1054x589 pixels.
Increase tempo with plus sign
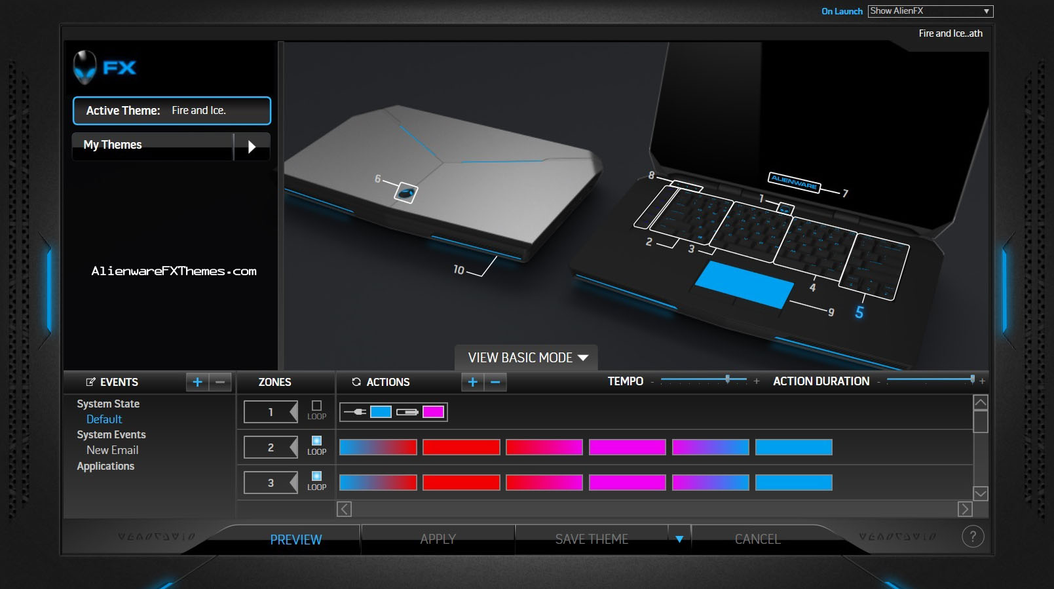(757, 381)
